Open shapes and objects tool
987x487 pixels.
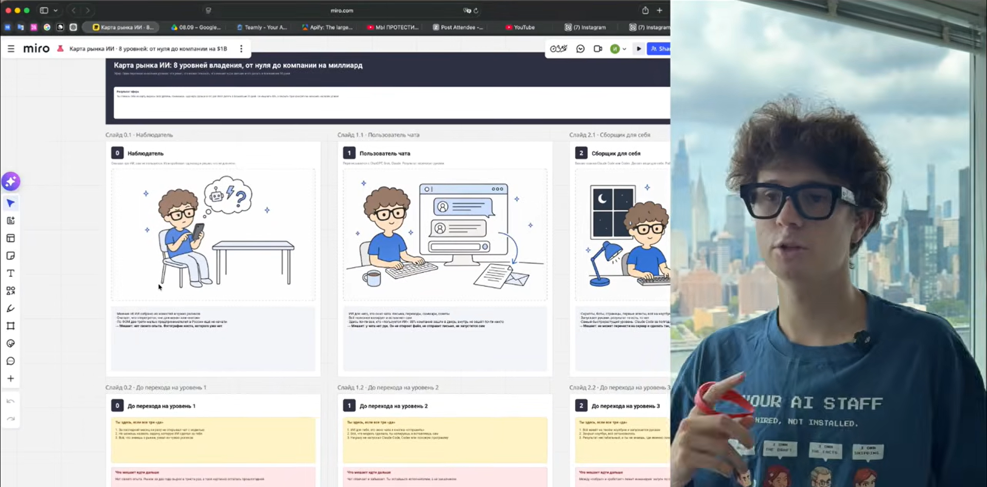coord(10,291)
